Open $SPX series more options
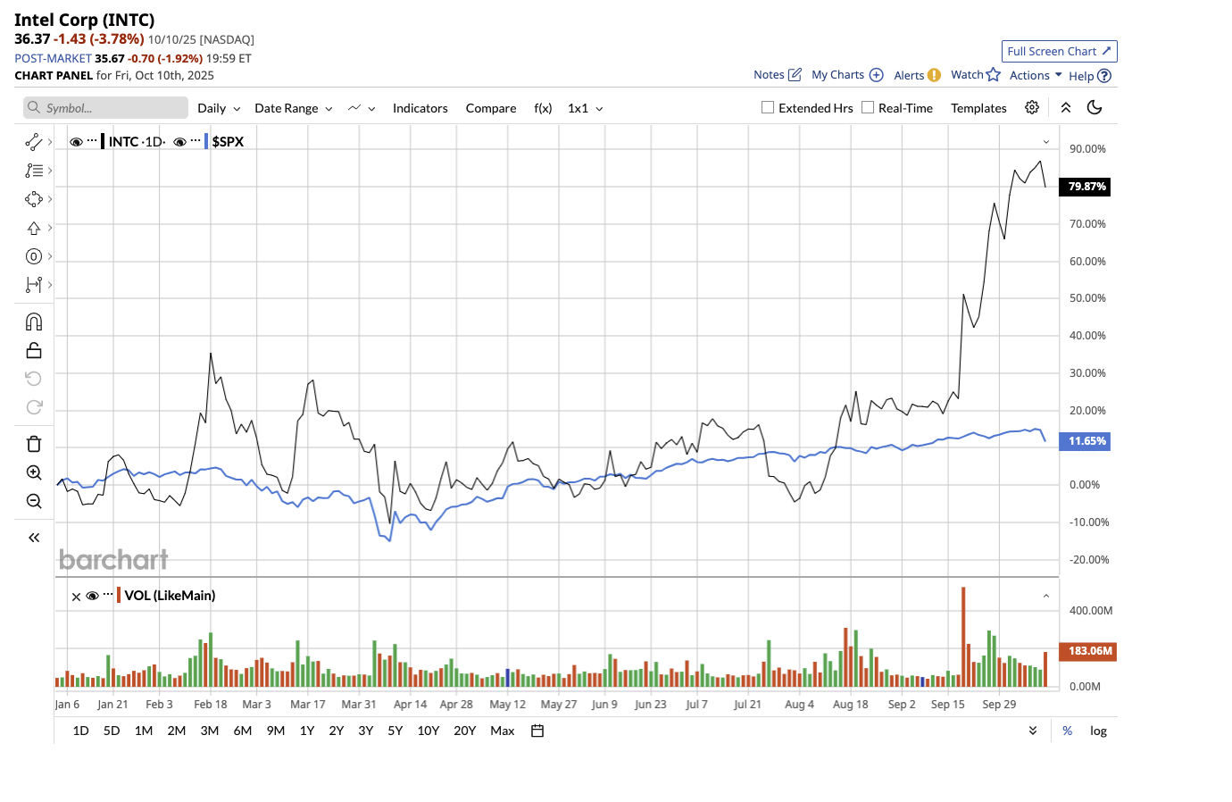This screenshot has height=802, width=1232. tap(196, 141)
